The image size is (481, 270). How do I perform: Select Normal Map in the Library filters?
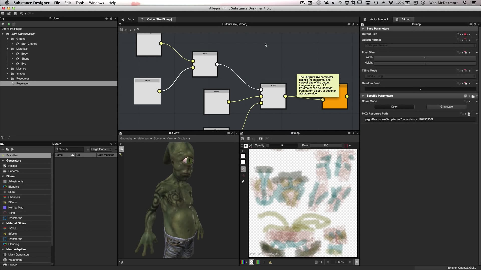coord(16,208)
